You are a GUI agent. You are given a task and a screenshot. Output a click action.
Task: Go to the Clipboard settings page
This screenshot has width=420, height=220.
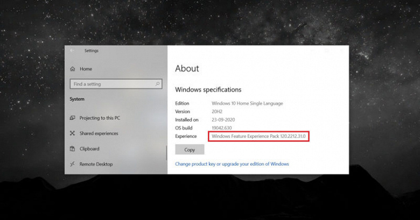89,149
